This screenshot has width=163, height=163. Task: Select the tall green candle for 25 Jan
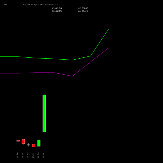(x=44, y=113)
